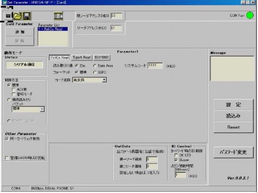Click the card reader icon in toolbar
Screen dimensions: 258x193
6,17
